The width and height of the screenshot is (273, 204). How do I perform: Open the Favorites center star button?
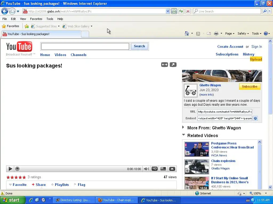10,26
